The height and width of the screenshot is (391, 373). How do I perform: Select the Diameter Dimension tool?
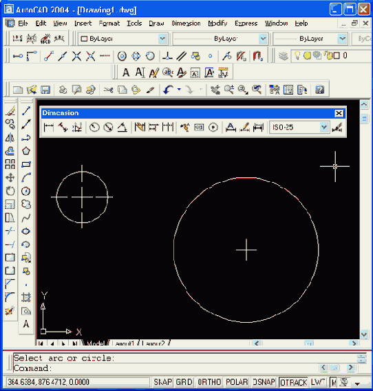coord(108,128)
